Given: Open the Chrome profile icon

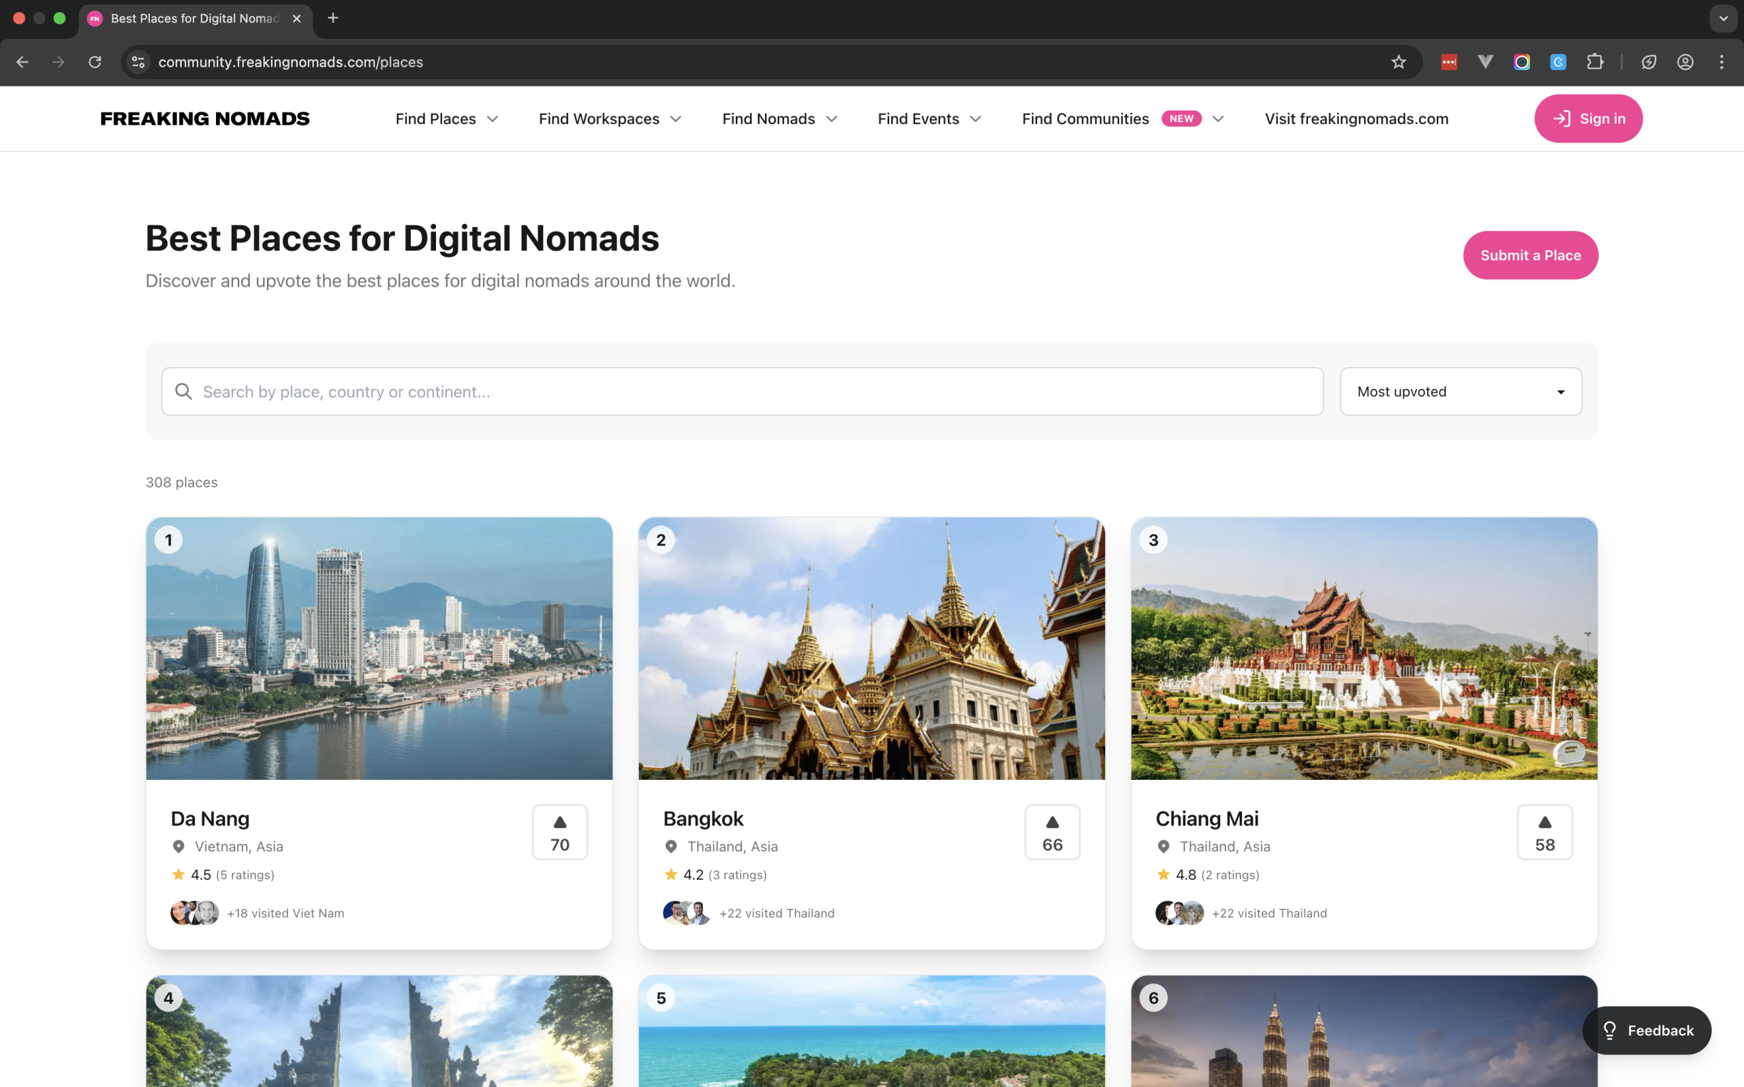Looking at the screenshot, I should point(1685,62).
